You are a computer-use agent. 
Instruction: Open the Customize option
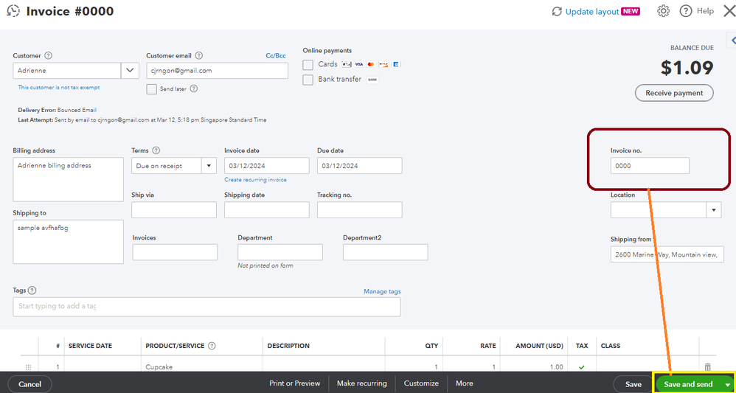422,383
